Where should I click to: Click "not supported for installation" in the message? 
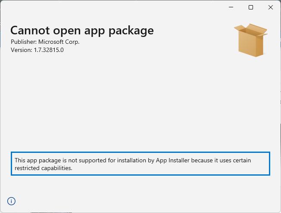tap(100, 160)
